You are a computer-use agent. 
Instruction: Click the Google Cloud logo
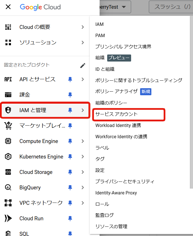coord(40,7)
